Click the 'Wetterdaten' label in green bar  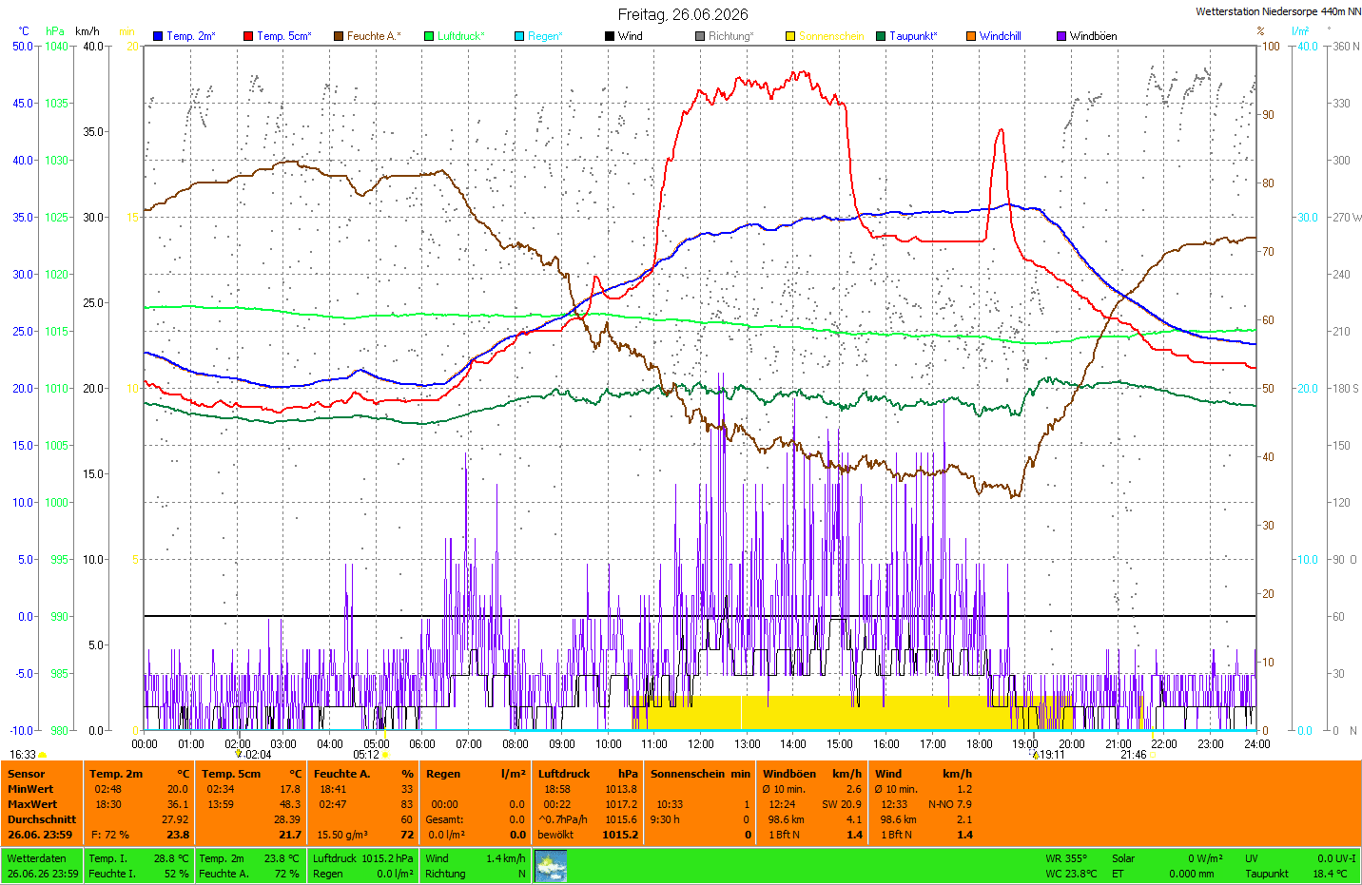[37, 858]
